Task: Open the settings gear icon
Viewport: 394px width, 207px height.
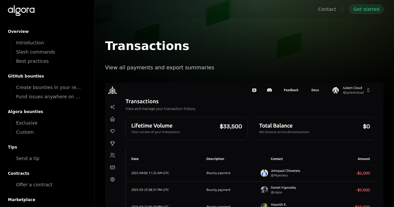Action: tap(112, 179)
